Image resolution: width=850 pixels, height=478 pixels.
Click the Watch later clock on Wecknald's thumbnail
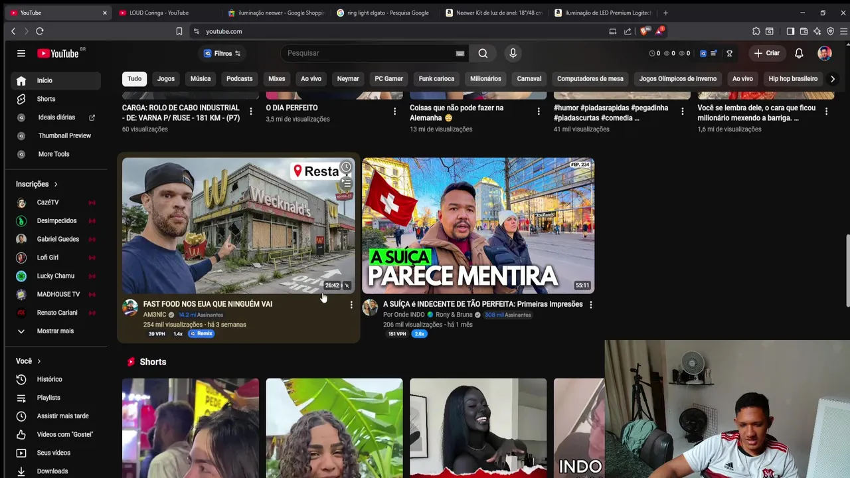(346, 167)
